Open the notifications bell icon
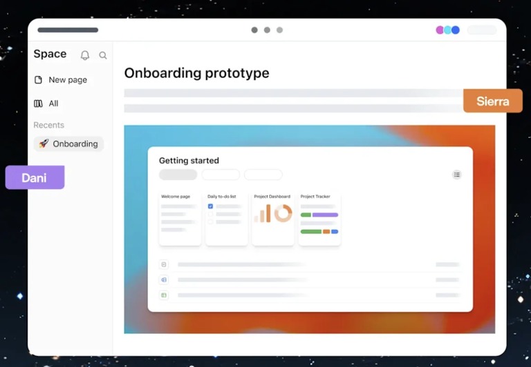 pyautogui.click(x=85, y=55)
